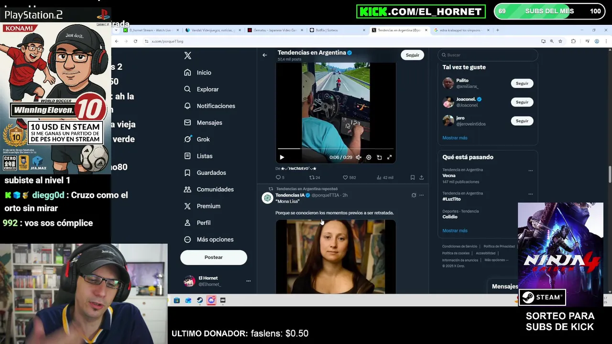
Task: Open Listas in the X sidebar
Action: [198, 156]
